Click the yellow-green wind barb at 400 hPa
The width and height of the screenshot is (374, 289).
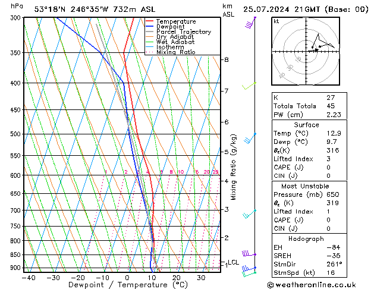(x=249, y=86)
